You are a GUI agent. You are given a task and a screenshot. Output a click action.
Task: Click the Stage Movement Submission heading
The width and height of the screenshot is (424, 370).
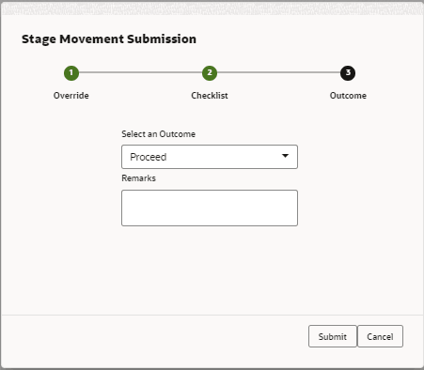(109, 39)
